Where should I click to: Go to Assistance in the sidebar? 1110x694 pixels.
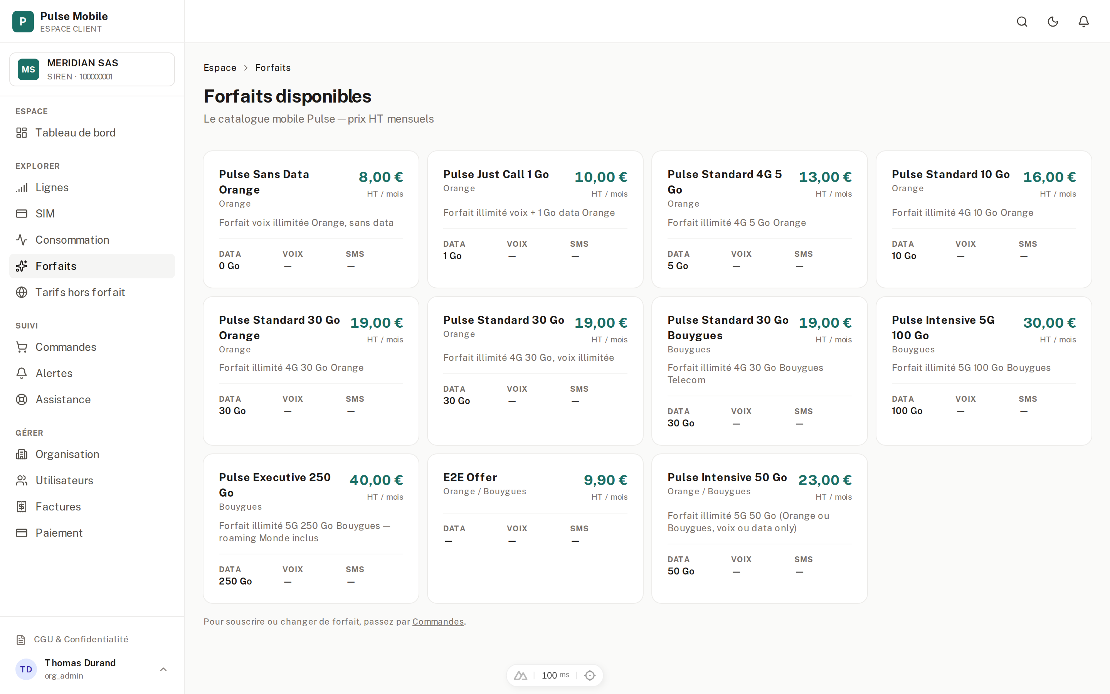coord(92,399)
